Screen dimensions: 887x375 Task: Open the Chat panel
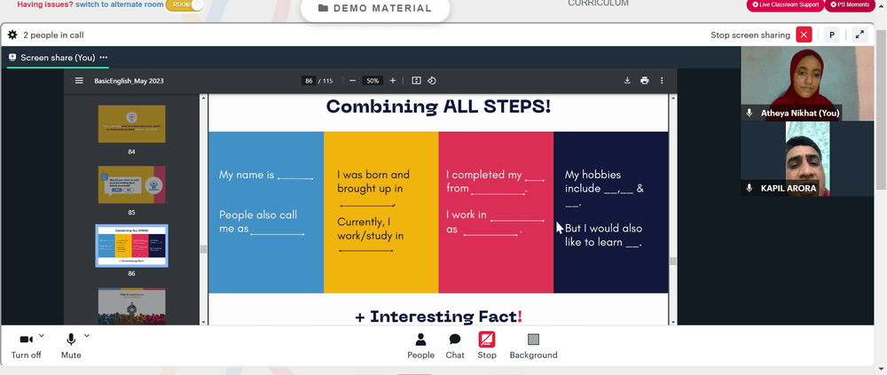click(455, 346)
